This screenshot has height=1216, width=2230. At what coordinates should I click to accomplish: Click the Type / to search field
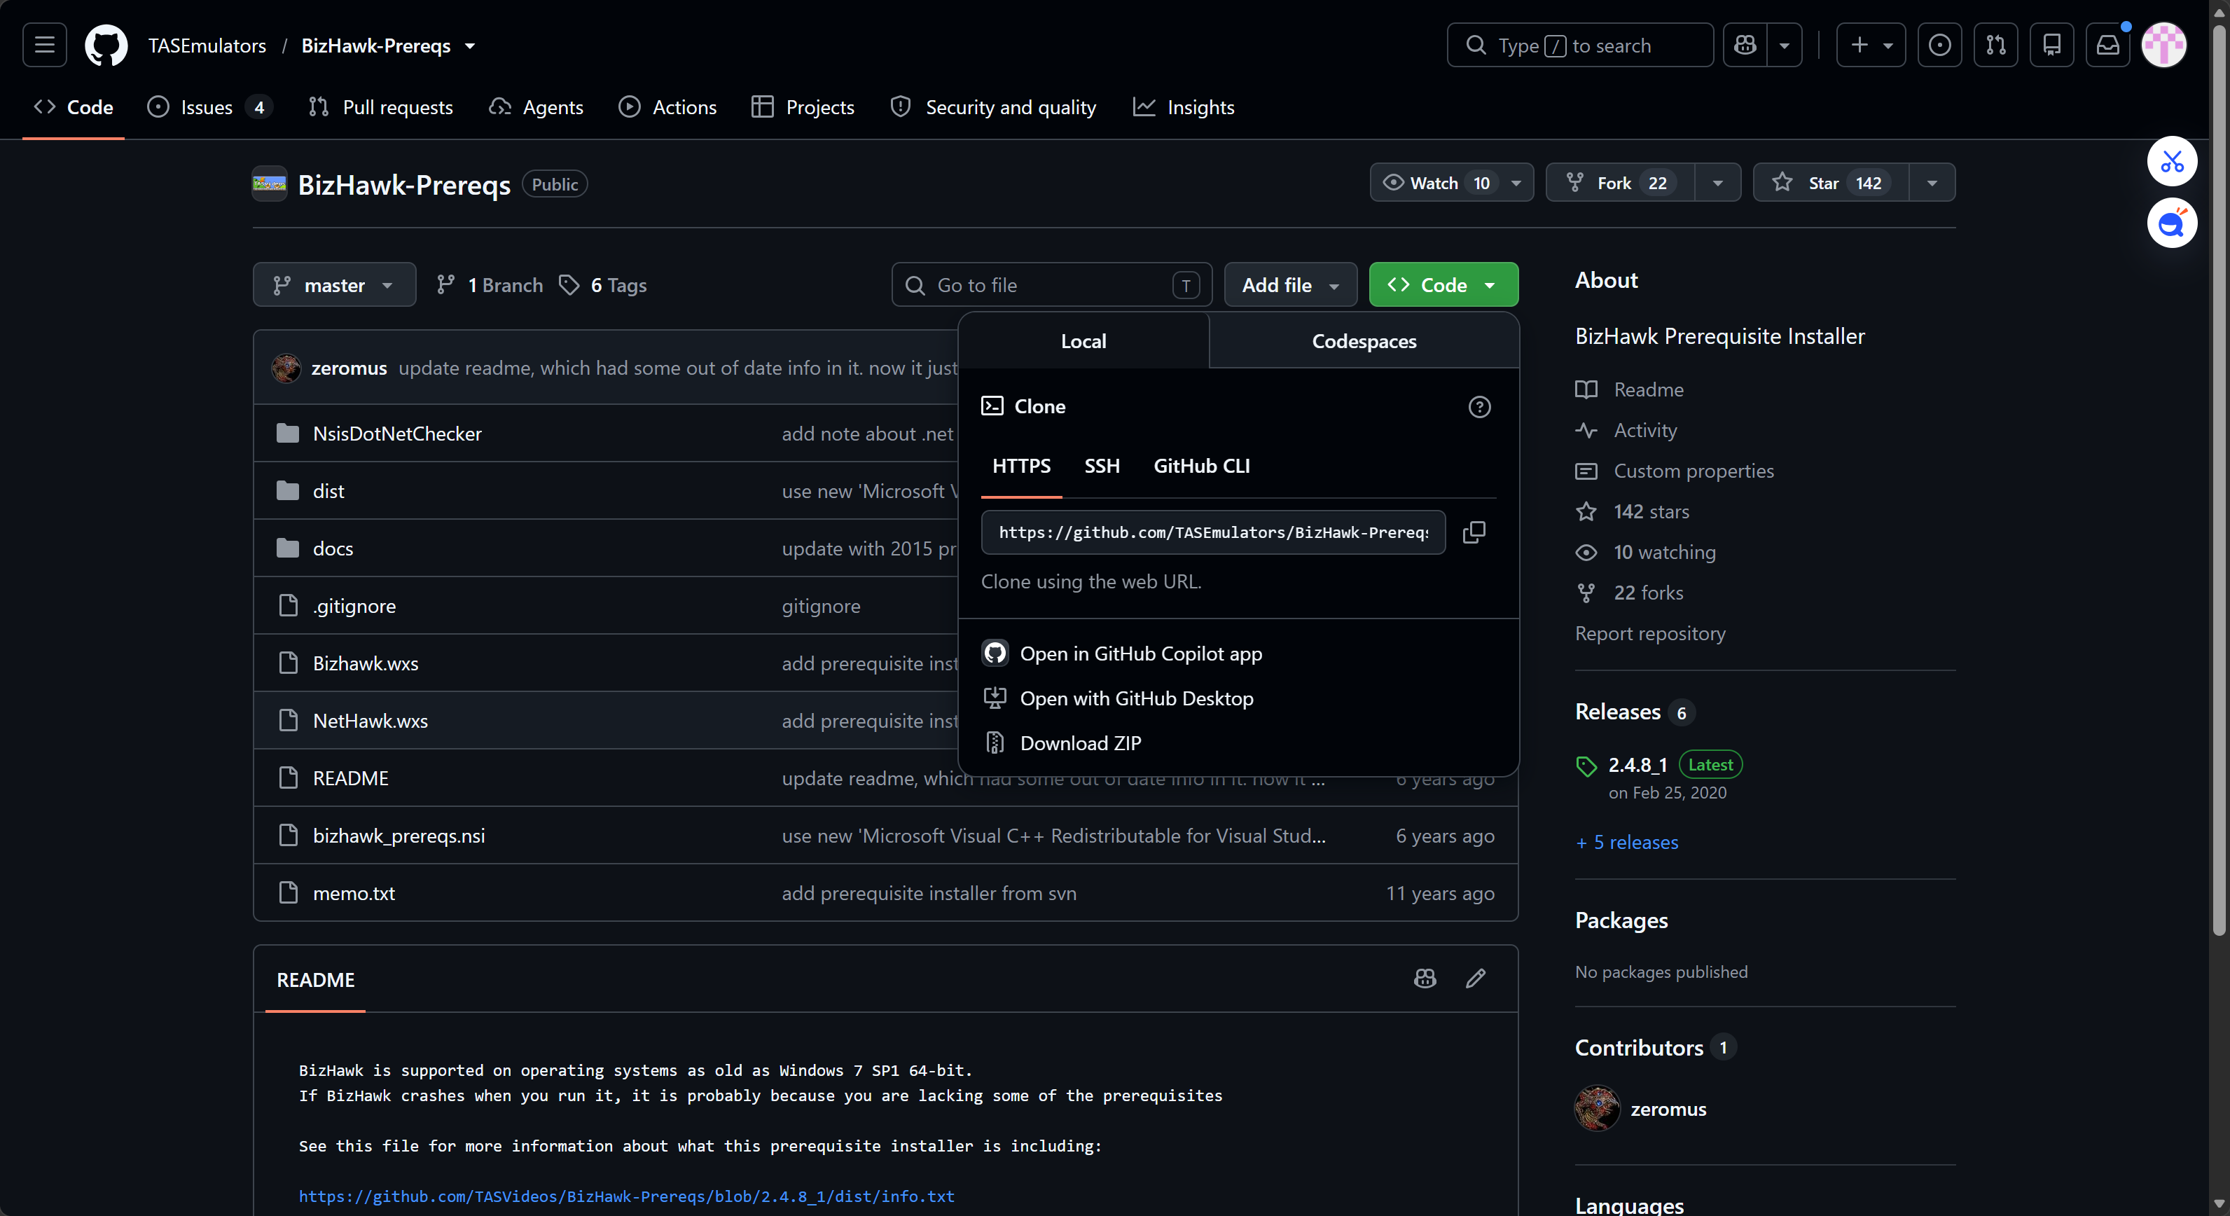coord(1580,45)
